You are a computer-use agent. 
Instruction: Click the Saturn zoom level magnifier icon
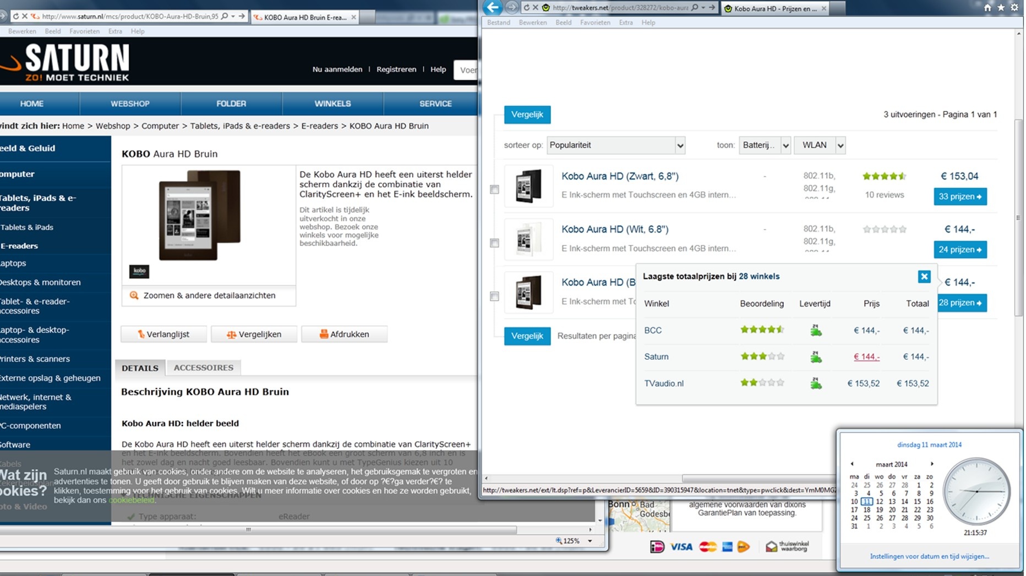pyautogui.click(x=559, y=541)
